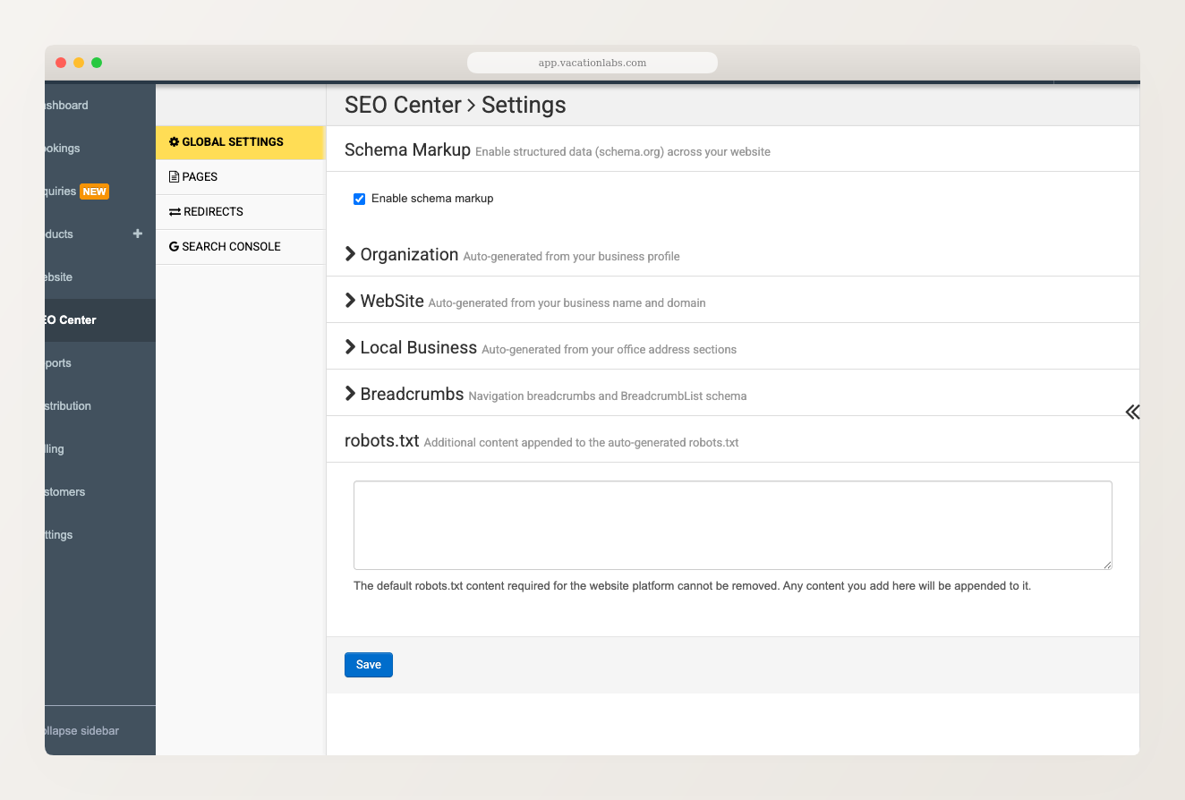Go to Dashboard in the sidebar
Image resolution: width=1185 pixels, height=800 pixels.
pos(100,106)
